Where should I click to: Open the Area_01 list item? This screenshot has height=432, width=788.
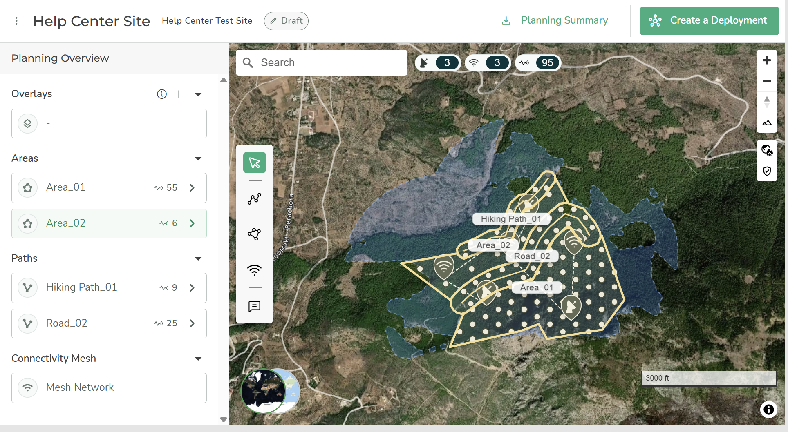pos(109,188)
